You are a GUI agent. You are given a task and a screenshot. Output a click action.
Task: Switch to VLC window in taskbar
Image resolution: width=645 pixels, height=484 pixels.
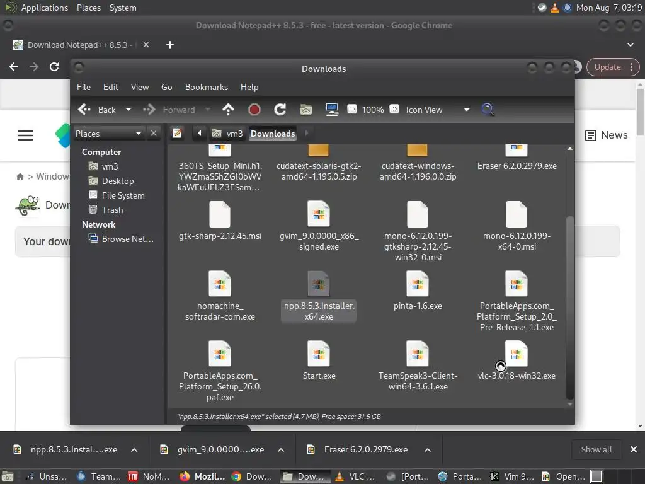(x=355, y=476)
